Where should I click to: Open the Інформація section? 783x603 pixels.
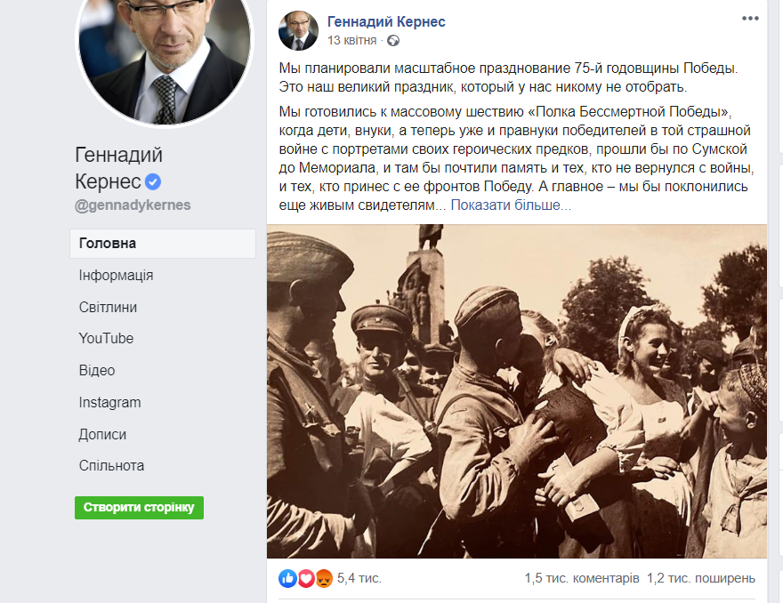(x=116, y=275)
